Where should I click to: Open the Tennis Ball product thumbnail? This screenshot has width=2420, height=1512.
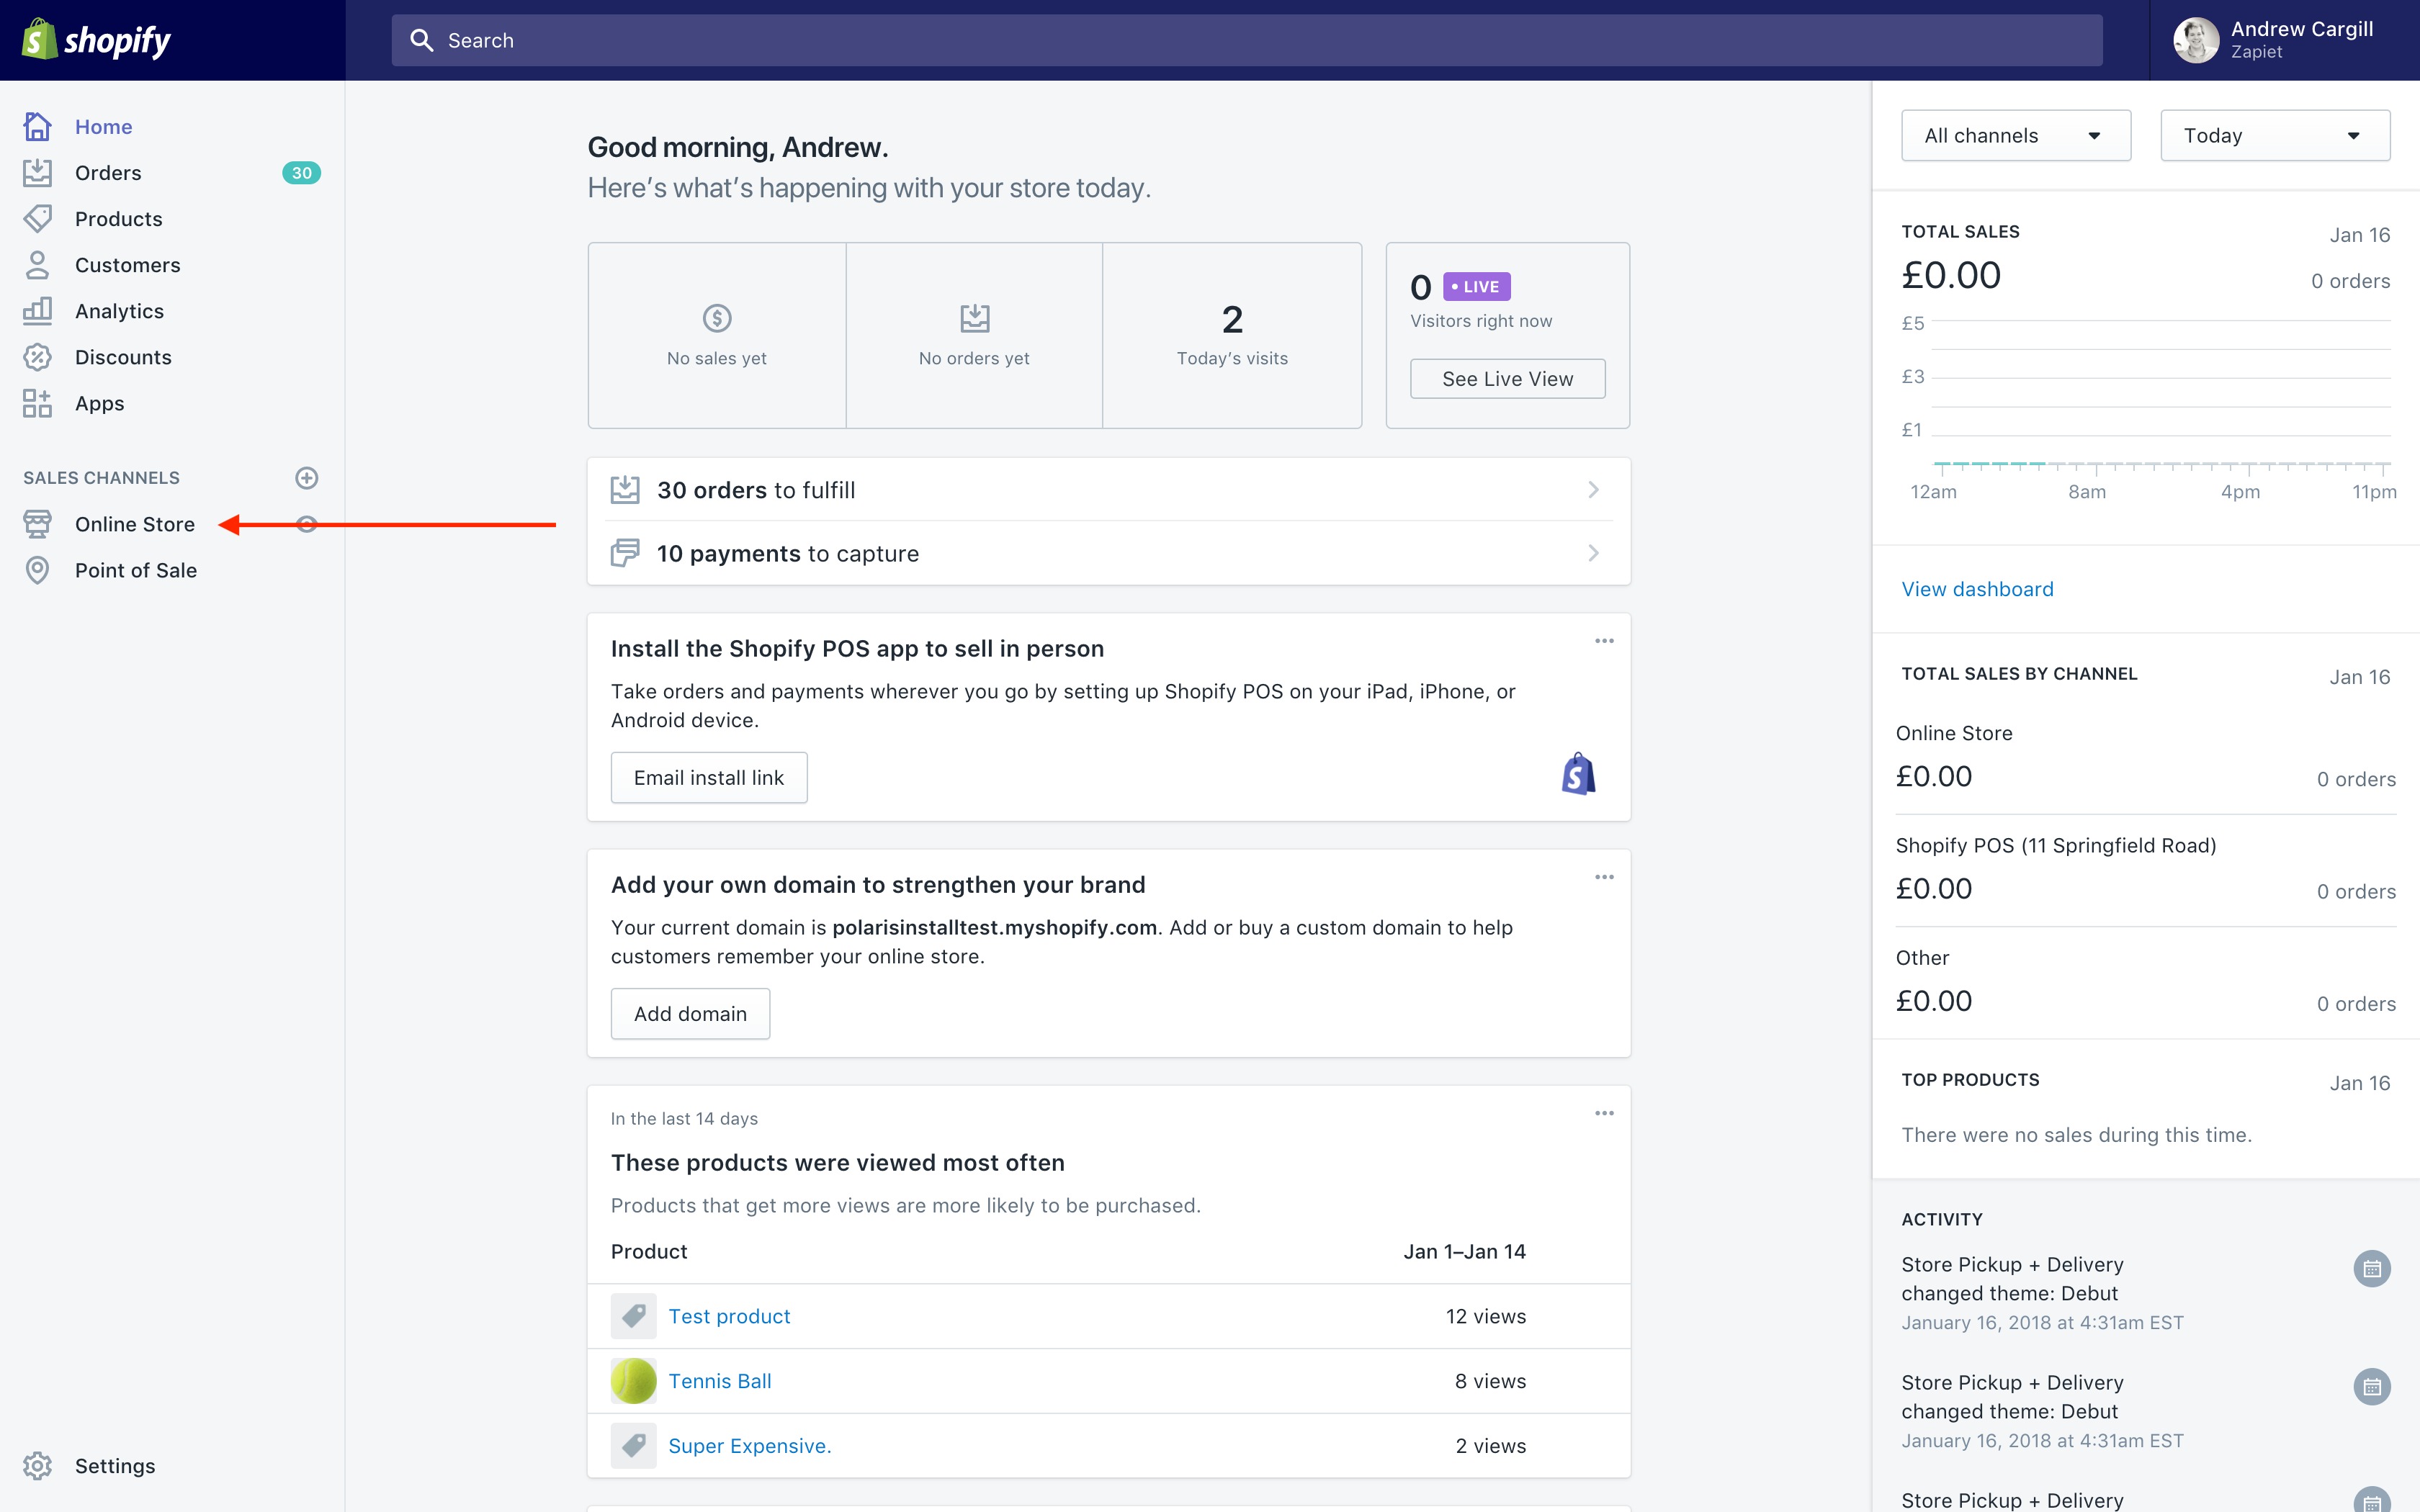coord(634,1381)
